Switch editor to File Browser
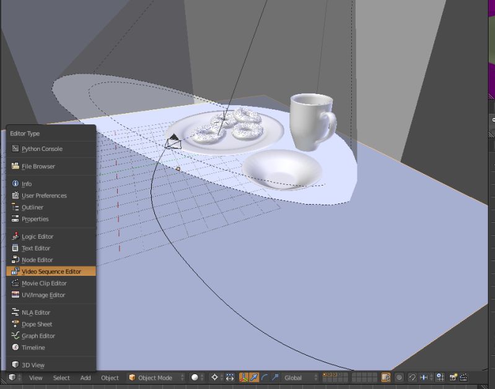The width and height of the screenshot is (495, 389). pyautogui.click(x=51, y=166)
